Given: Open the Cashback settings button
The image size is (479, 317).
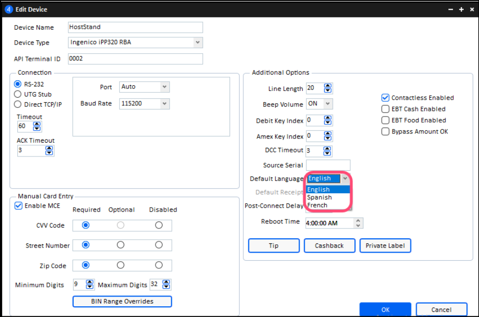Looking at the screenshot, I should (329, 246).
